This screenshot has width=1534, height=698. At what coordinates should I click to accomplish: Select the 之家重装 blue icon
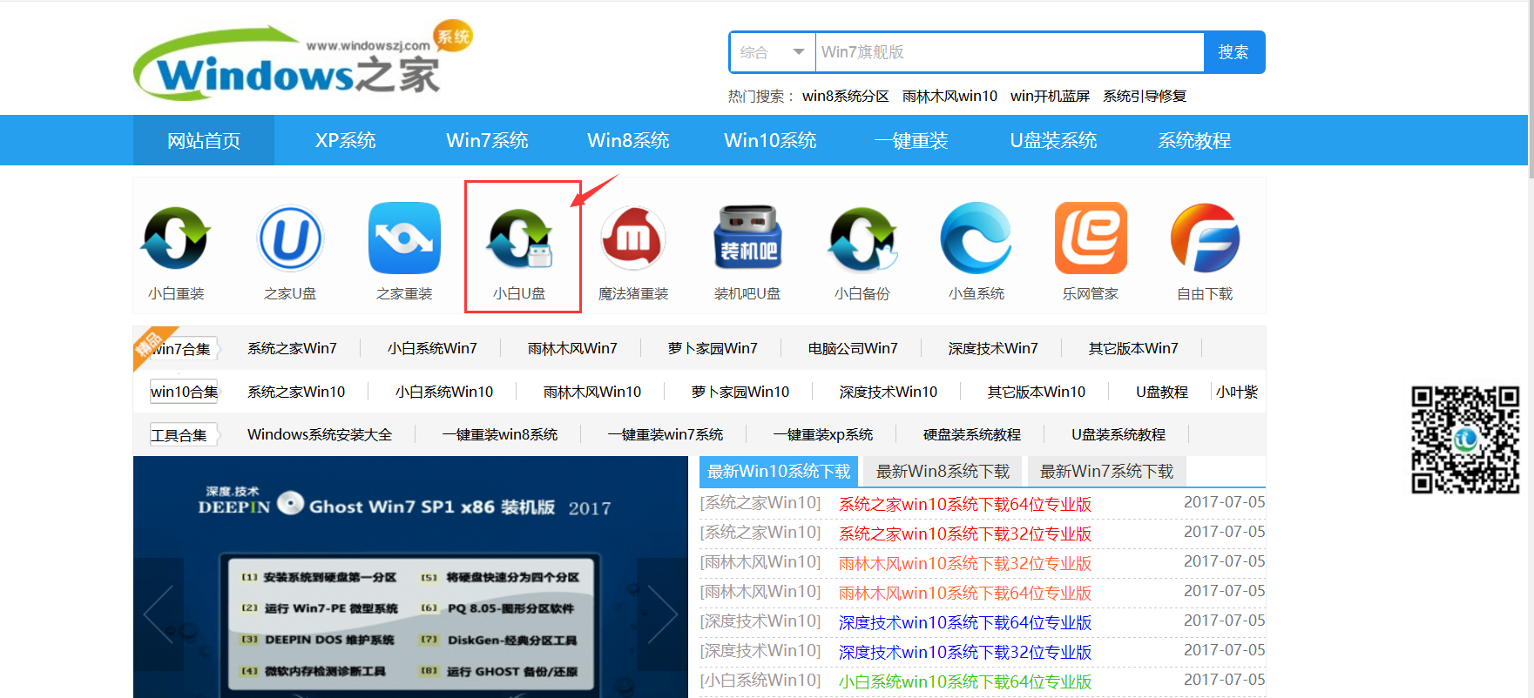point(404,238)
